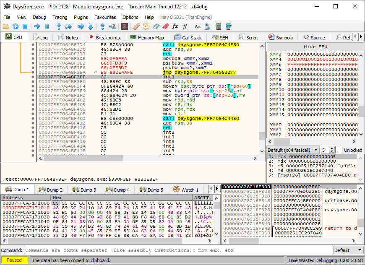Open the Patches window (band-aid icon)
This screenshot has width=365, height=265.
[x=136, y=26]
